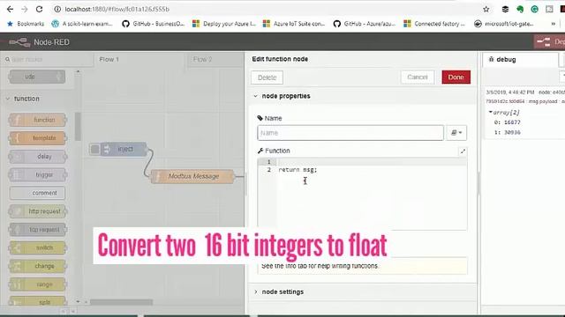Go back with the browser back arrow
This screenshot has height=317, width=565.
tap(10, 9)
